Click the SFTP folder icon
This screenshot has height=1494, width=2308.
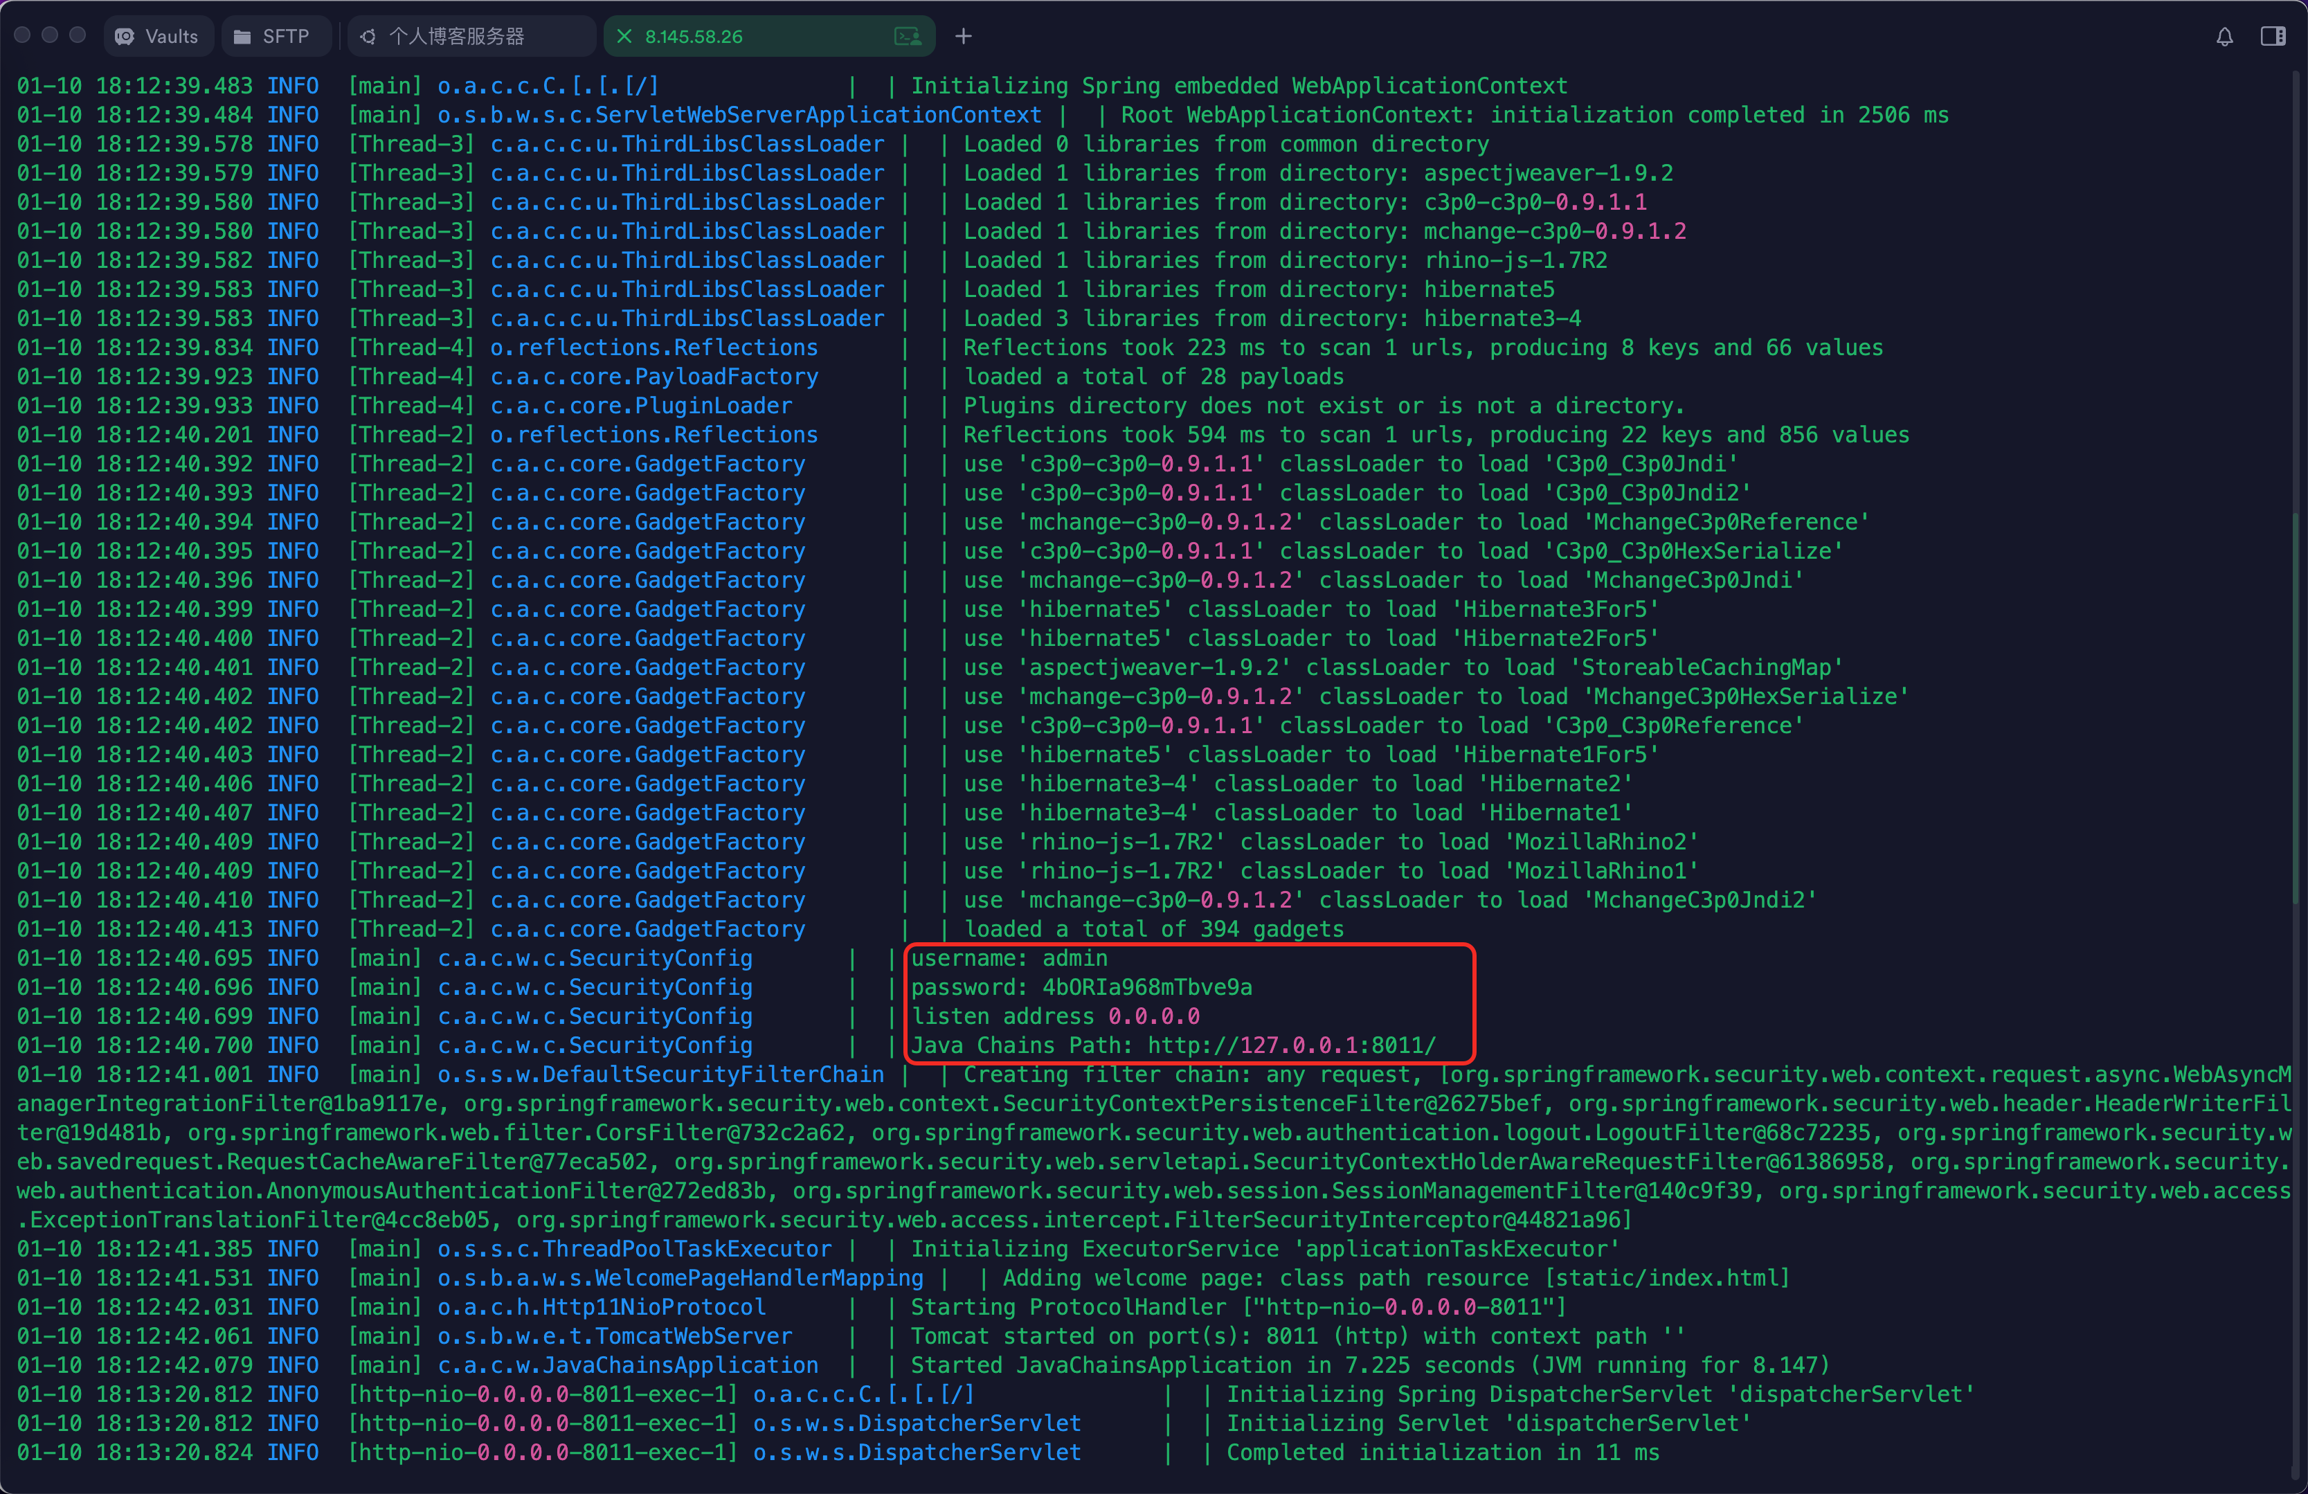[x=242, y=37]
